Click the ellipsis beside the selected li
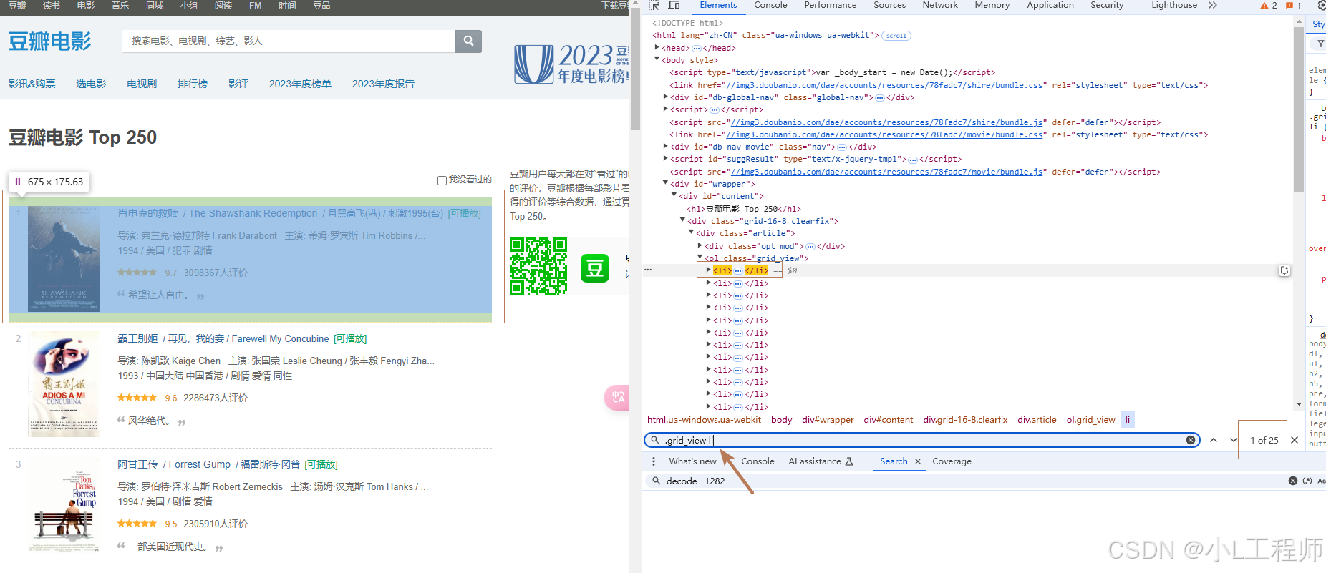Viewport: 1326px width, 573px height. [738, 270]
